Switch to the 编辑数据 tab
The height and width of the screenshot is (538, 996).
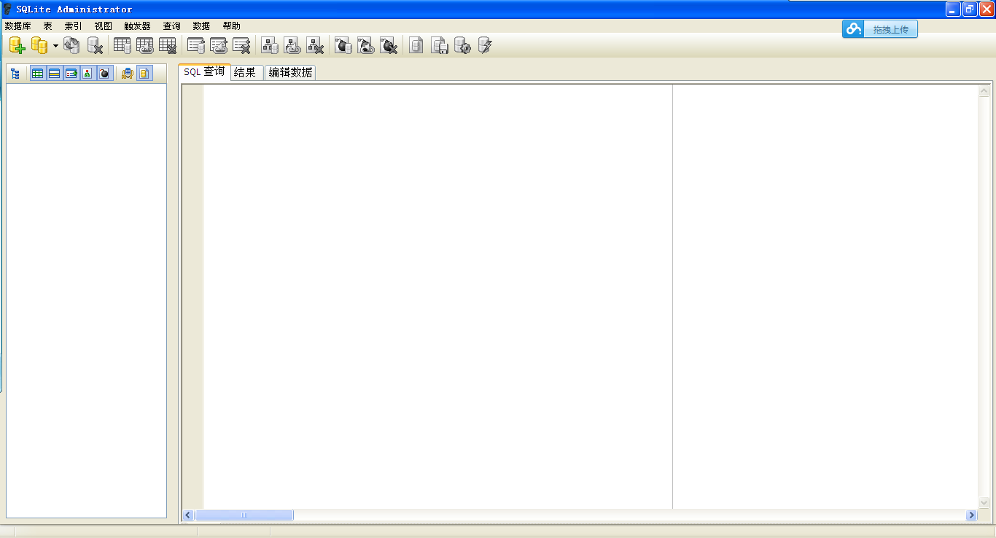pos(290,72)
